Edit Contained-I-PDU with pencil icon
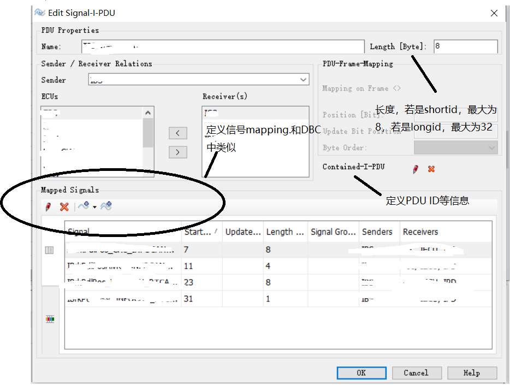 pos(416,169)
